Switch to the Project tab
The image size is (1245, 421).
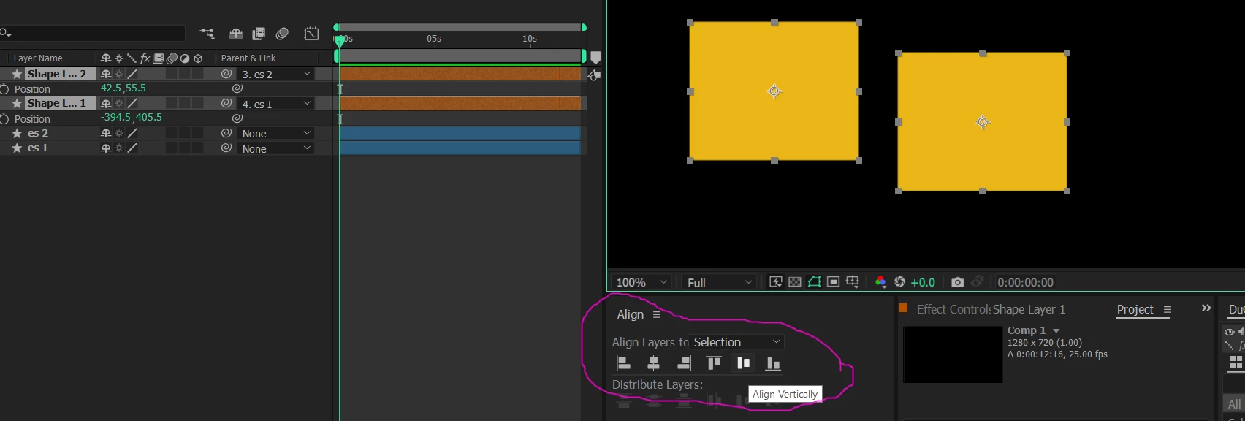coord(1135,309)
